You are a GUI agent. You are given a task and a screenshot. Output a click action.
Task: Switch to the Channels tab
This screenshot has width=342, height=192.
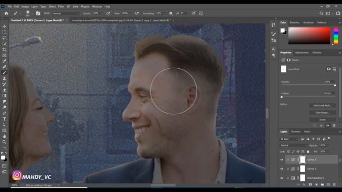click(296, 132)
